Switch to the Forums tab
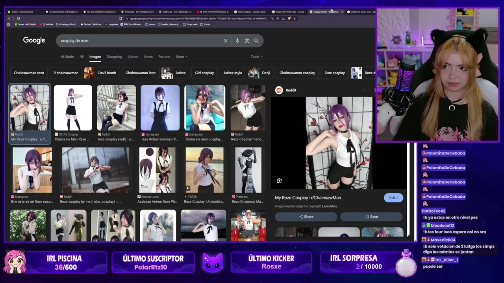The image size is (504, 283). point(164,57)
